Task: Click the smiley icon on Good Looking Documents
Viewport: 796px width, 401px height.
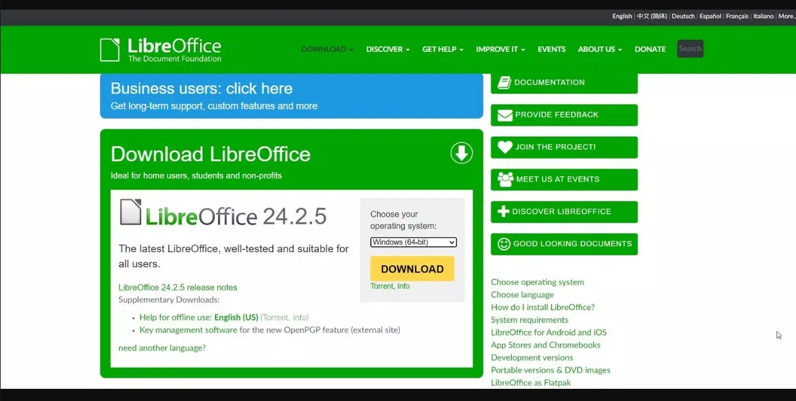Action: click(504, 244)
